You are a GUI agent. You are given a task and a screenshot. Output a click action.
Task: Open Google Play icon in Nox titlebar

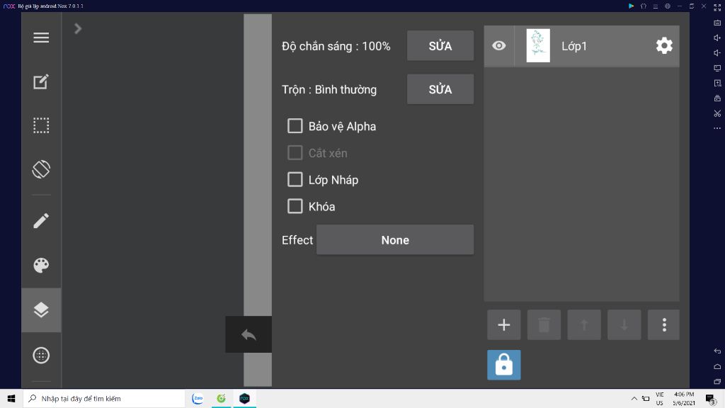click(x=631, y=6)
